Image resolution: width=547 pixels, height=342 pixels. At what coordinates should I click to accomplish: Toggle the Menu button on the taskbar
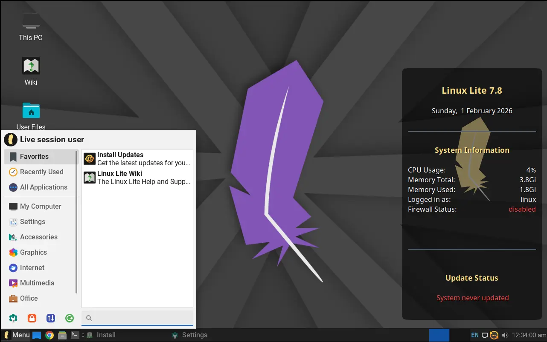pyautogui.click(x=17, y=335)
